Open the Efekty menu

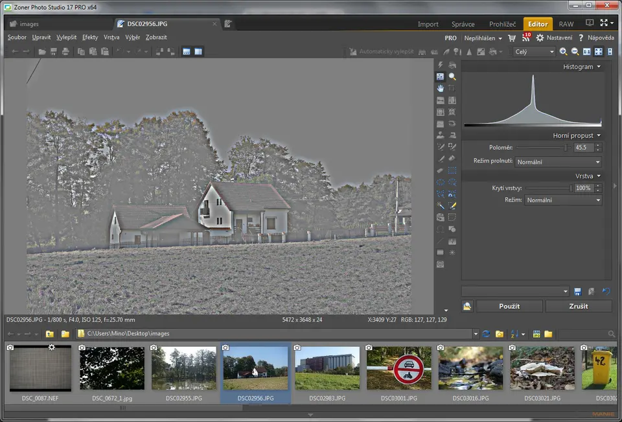click(90, 38)
